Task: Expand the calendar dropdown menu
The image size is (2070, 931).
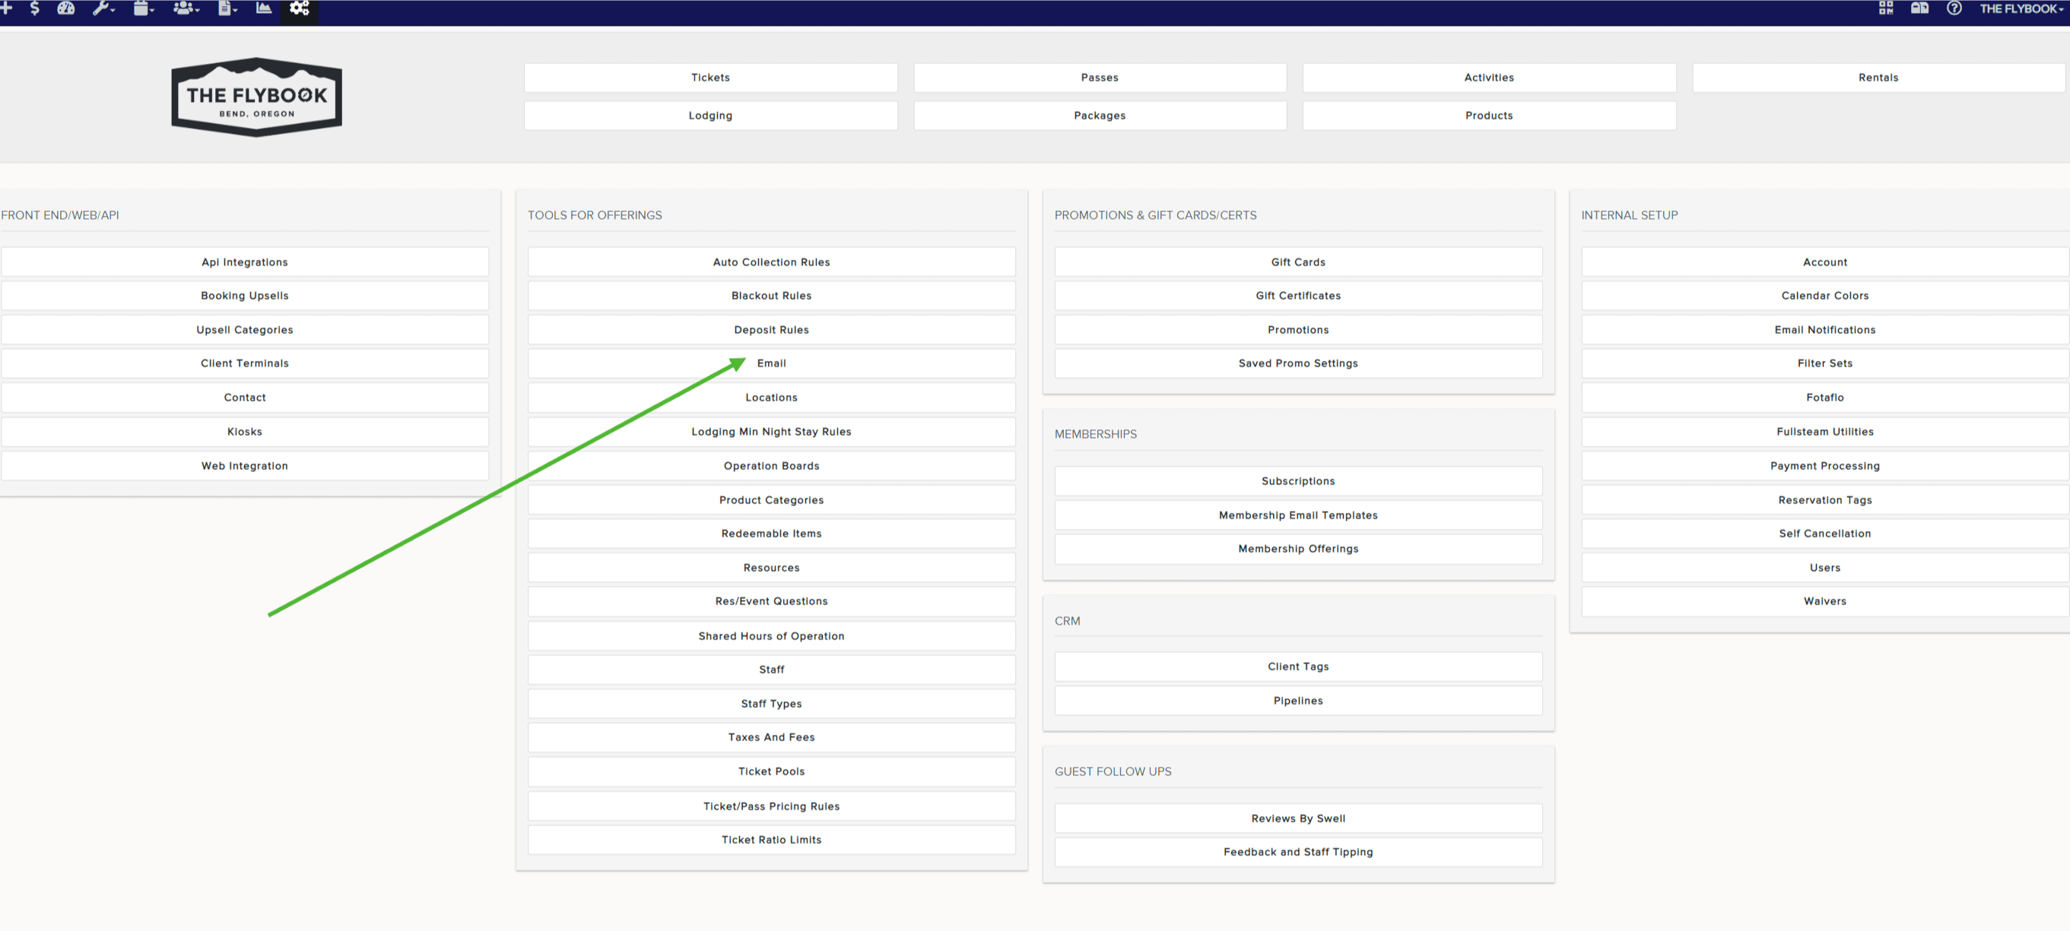Action: 144,8
